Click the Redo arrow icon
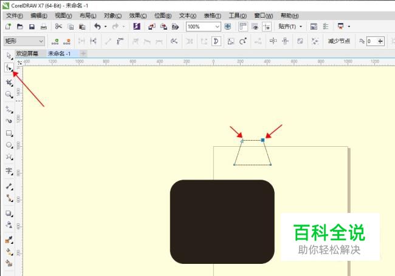Viewport: 395px width, 276px height. click(115, 27)
